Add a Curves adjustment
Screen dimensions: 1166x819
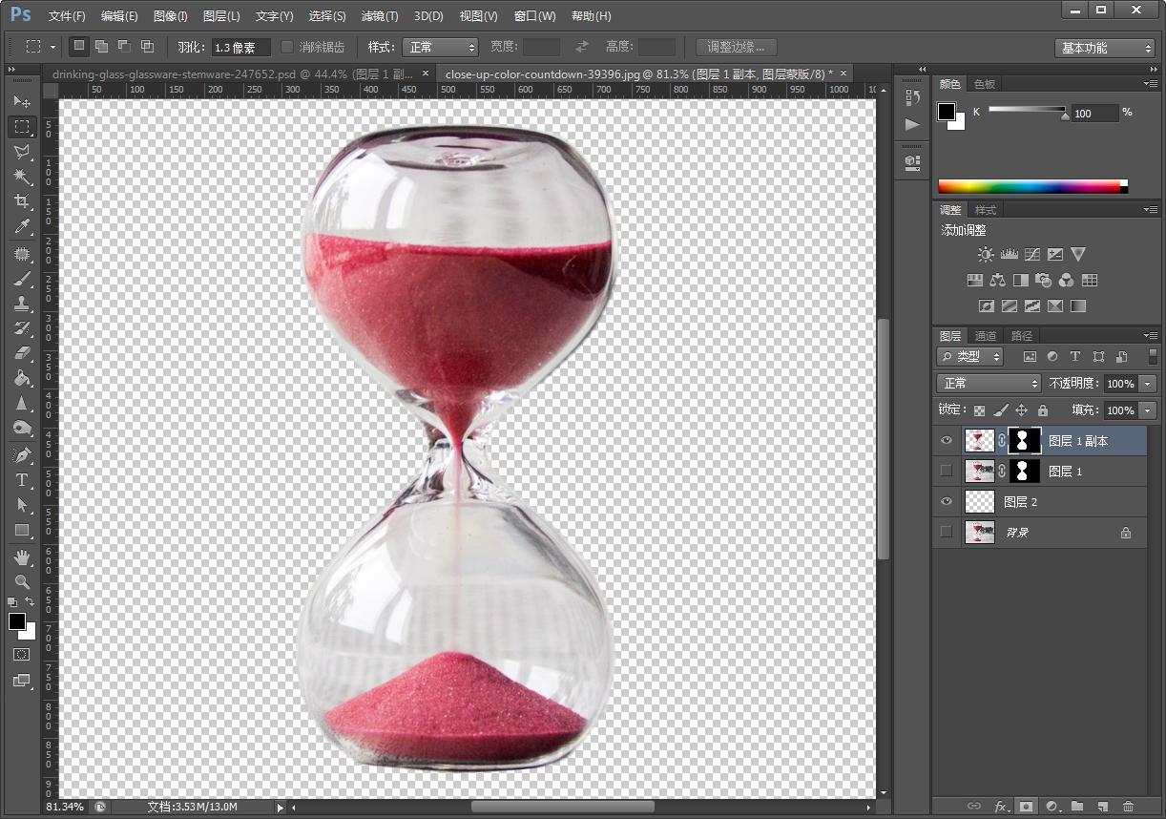[1031, 255]
